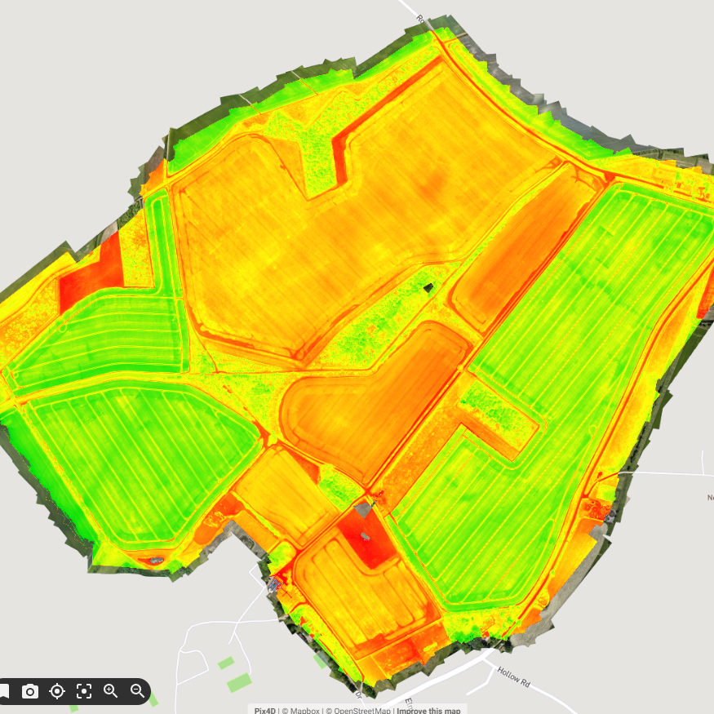
Task: Click the Improve this map link
Action: pyautogui.click(x=430, y=710)
